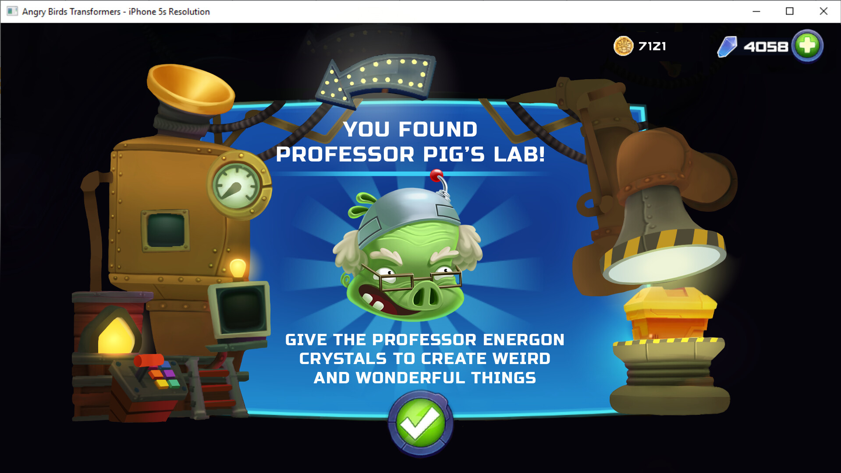Click the colored button control panel
841x473 pixels.
pyautogui.click(x=161, y=378)
